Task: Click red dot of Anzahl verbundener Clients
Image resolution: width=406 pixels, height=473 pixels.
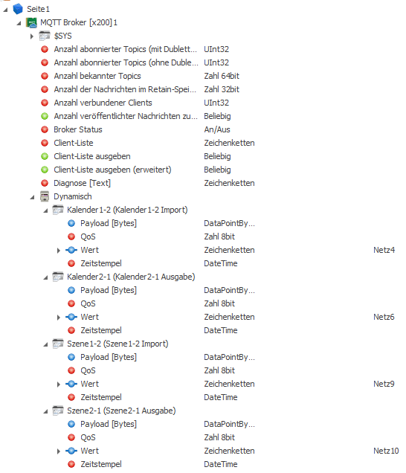Action: (45, 103)
